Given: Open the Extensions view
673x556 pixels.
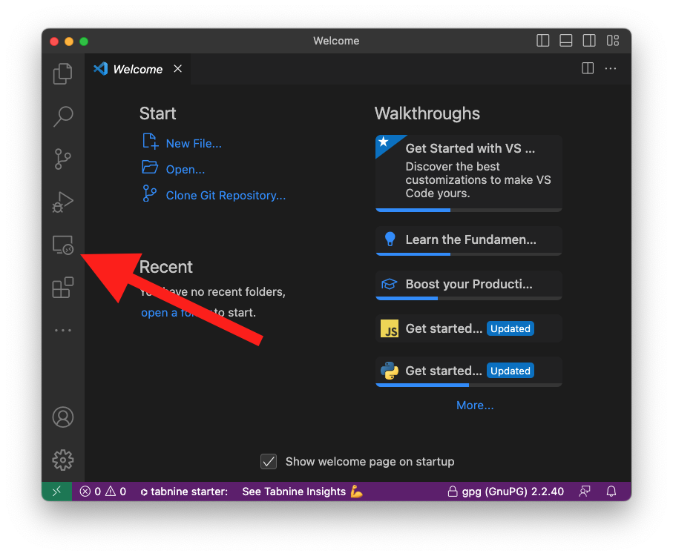Looking at the screenshot, I should pos(63,288).
